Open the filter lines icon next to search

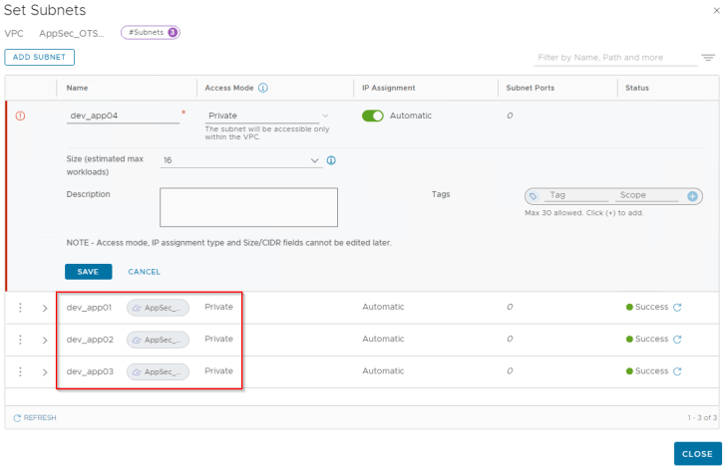point(708,58)
